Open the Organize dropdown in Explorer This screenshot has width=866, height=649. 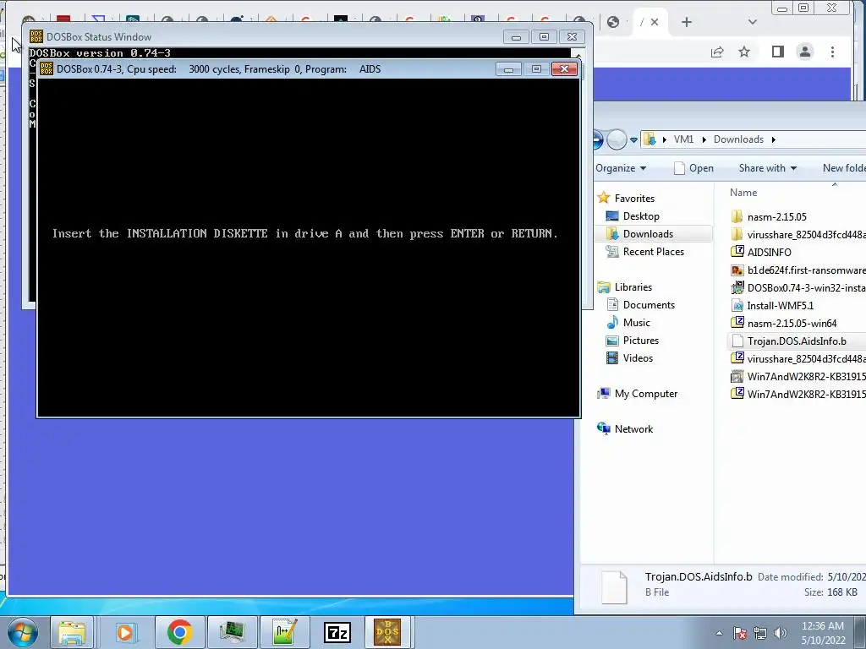click(x=621, y=168)
